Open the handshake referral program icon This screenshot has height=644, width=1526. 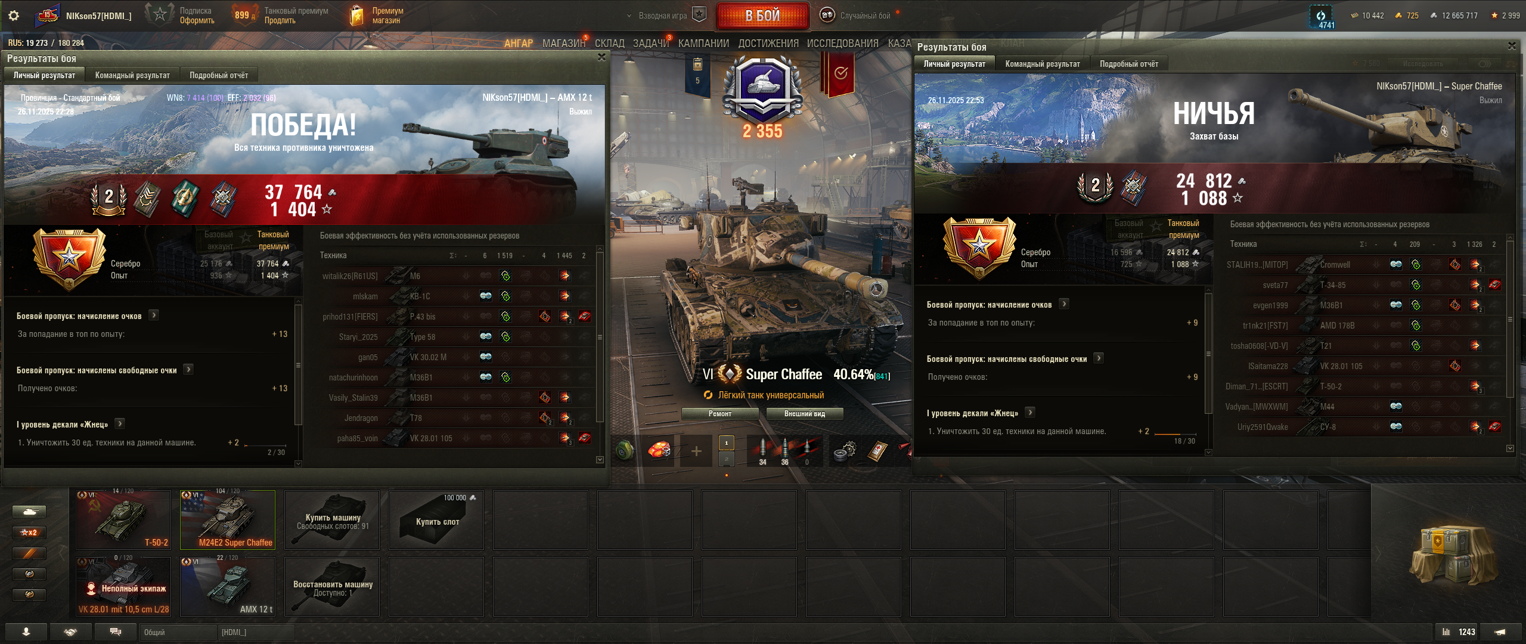click(71, 632)
